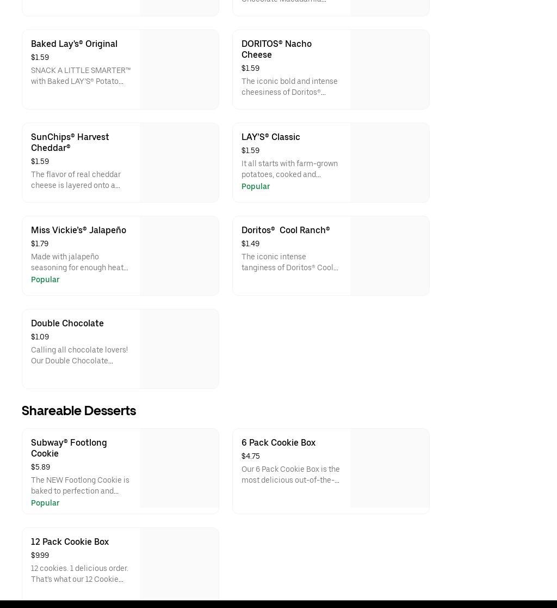Viewport: 557px width, 608px height.
Task: Click the Popular tag on LAY'S Classic
Action: [255, 187]
